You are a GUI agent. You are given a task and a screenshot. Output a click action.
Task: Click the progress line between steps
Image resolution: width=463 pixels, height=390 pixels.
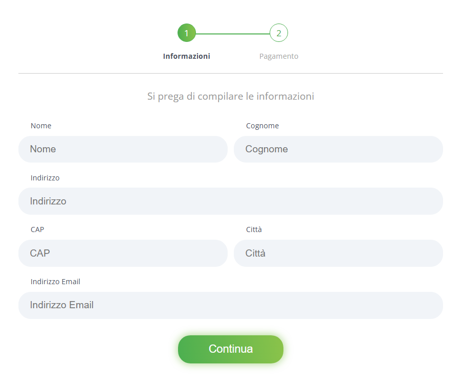233,34
